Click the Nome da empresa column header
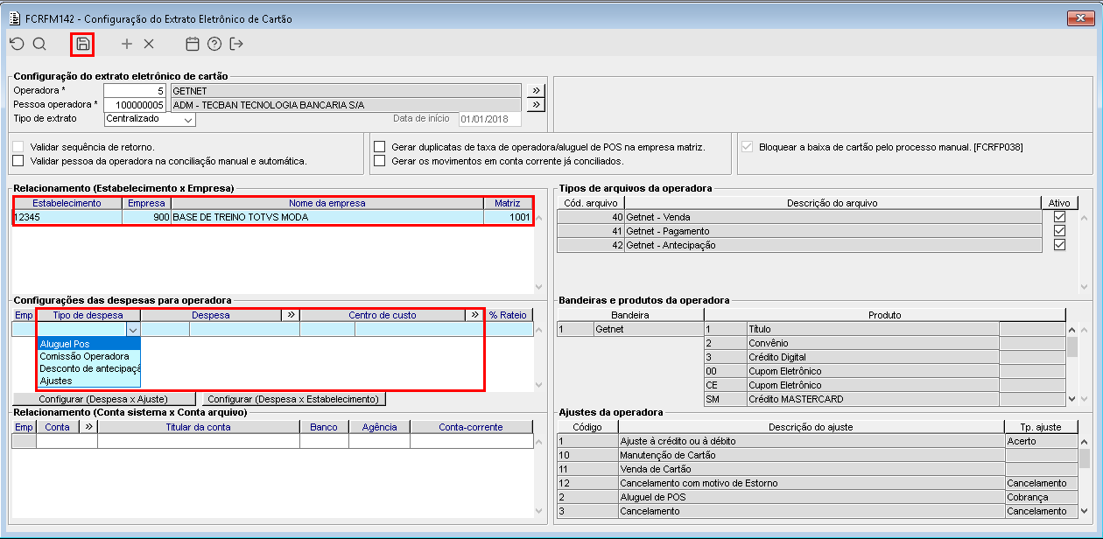 click(327, 203)
